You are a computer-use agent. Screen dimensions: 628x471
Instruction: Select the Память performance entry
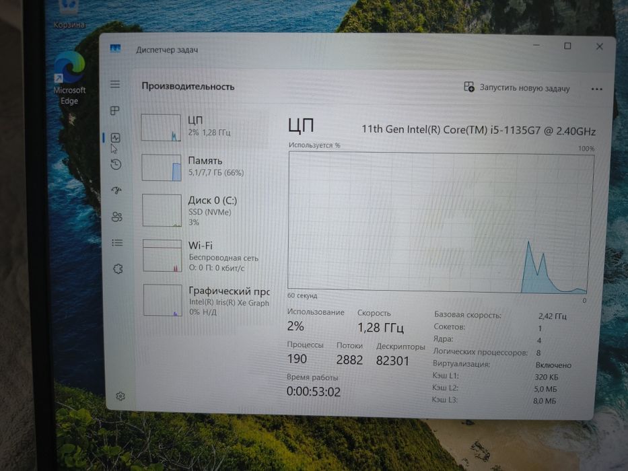[205, 168]
